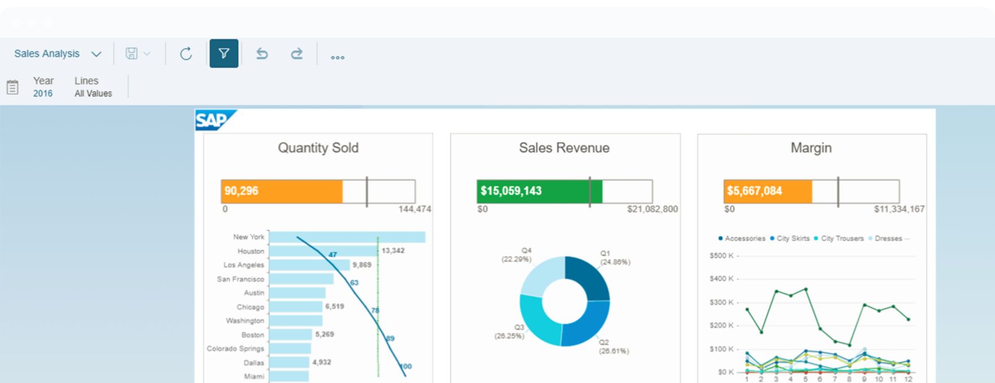Open the more options ellipsis menu
995x383 pixels.
click(337, 57)
